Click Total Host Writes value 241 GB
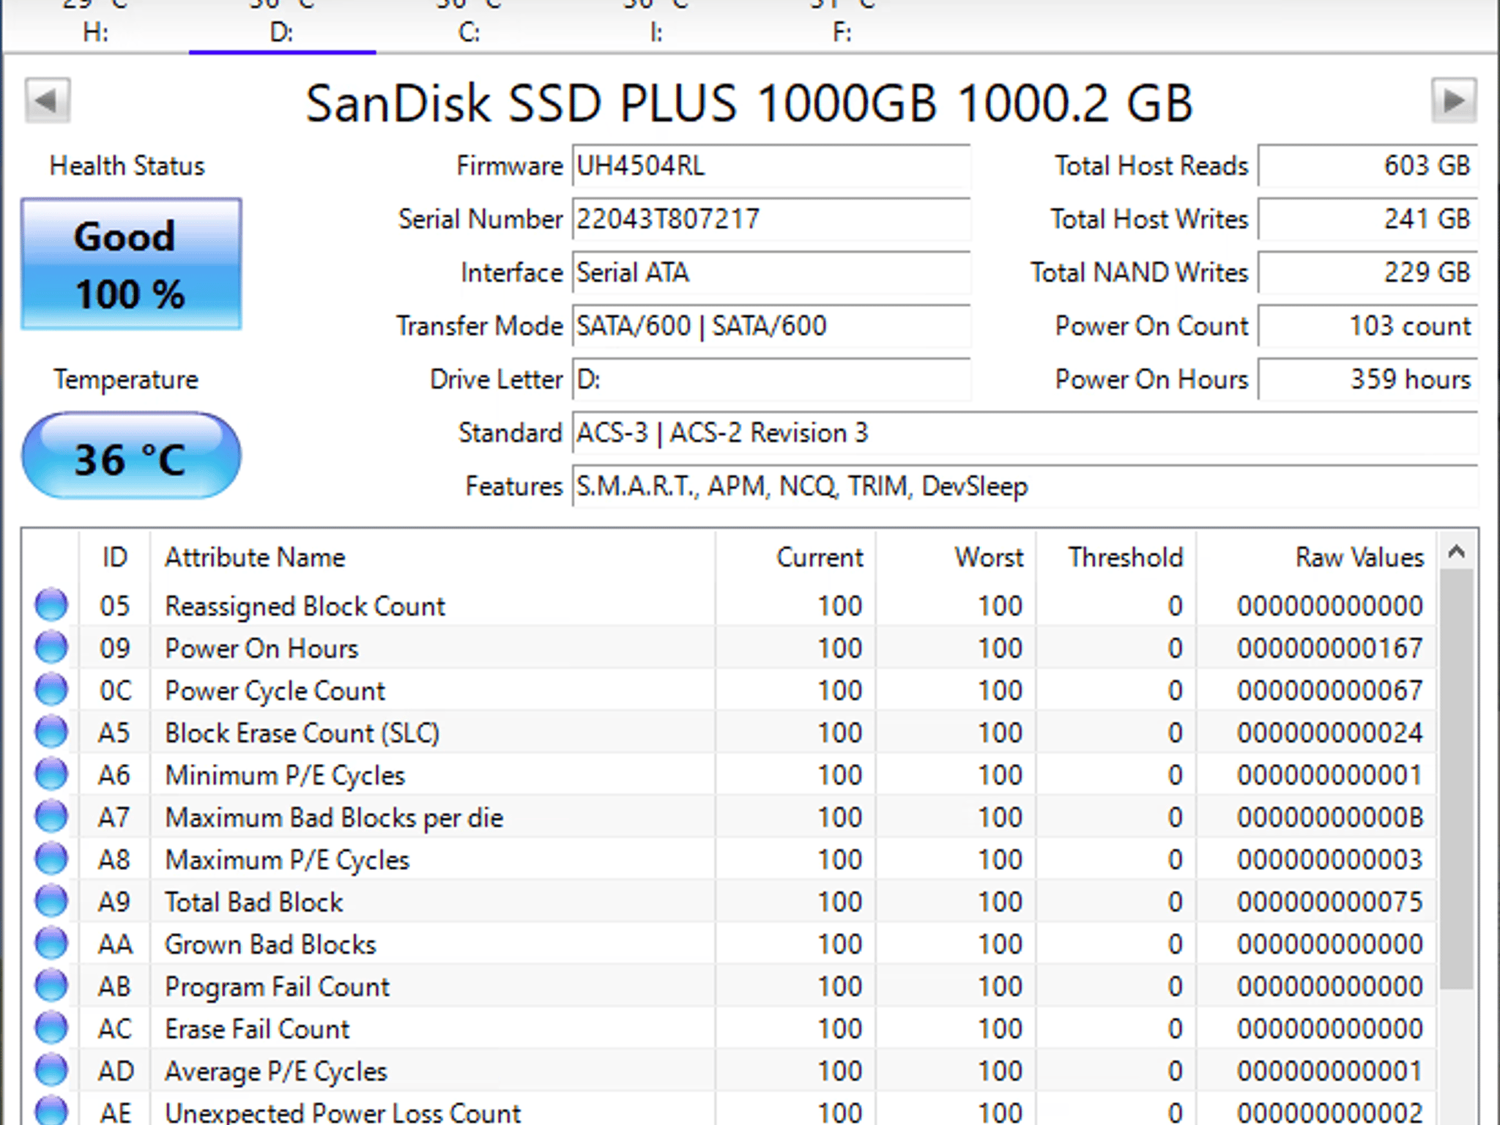 [1368, 220]
